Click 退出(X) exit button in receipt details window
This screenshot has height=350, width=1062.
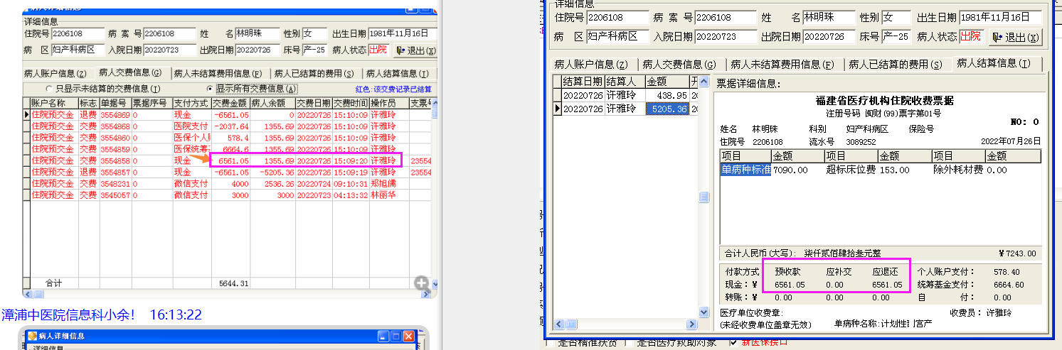[1014, 37]
